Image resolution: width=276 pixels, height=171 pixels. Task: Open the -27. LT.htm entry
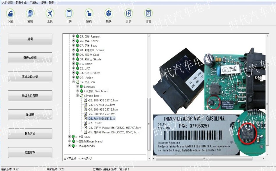pyautogui.click(x=95, y=123)
